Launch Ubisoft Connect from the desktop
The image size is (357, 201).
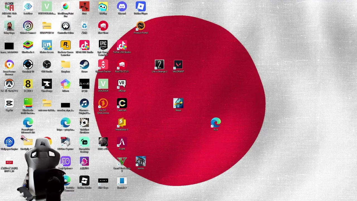tap(28, 26)
